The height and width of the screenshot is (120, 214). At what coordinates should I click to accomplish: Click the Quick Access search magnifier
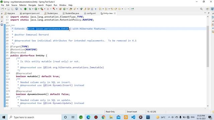(201, 9)
